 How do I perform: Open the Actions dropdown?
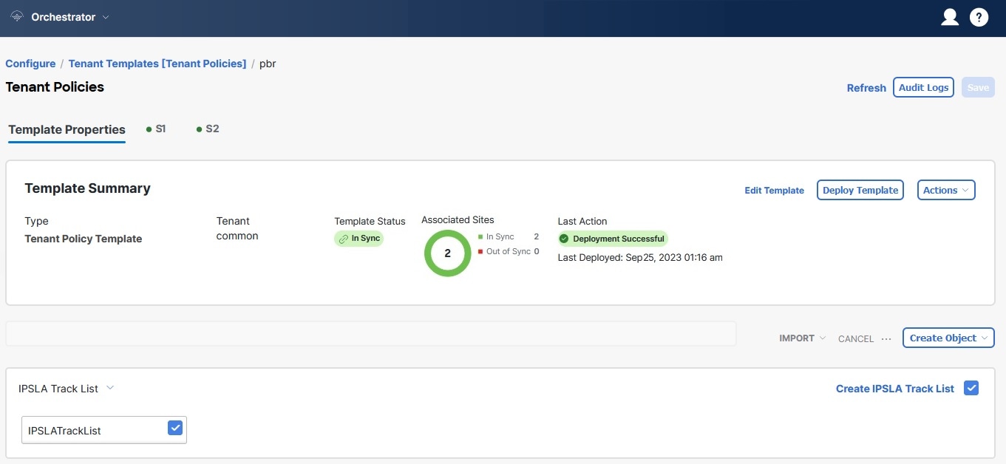[x=946, y=190]
